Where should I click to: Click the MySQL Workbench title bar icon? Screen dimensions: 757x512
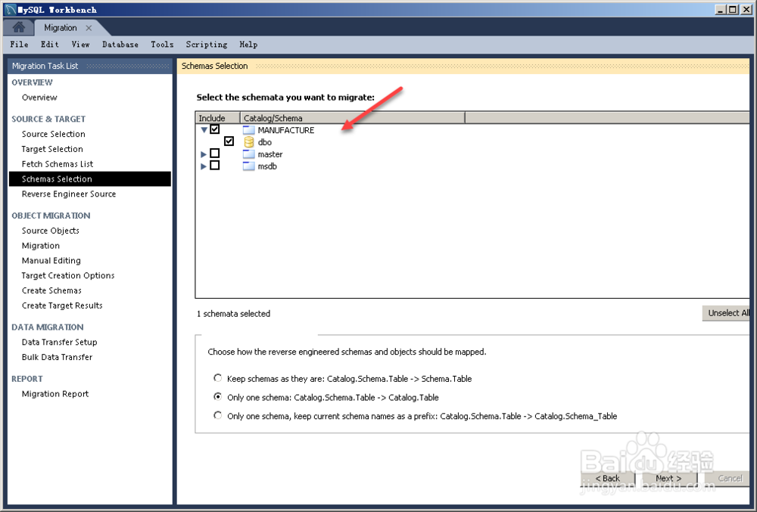[10, 9]
